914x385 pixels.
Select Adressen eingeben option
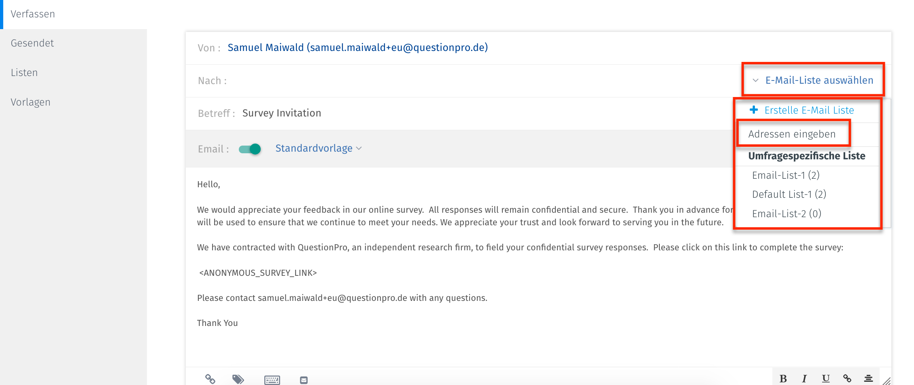tap(792, 134)
